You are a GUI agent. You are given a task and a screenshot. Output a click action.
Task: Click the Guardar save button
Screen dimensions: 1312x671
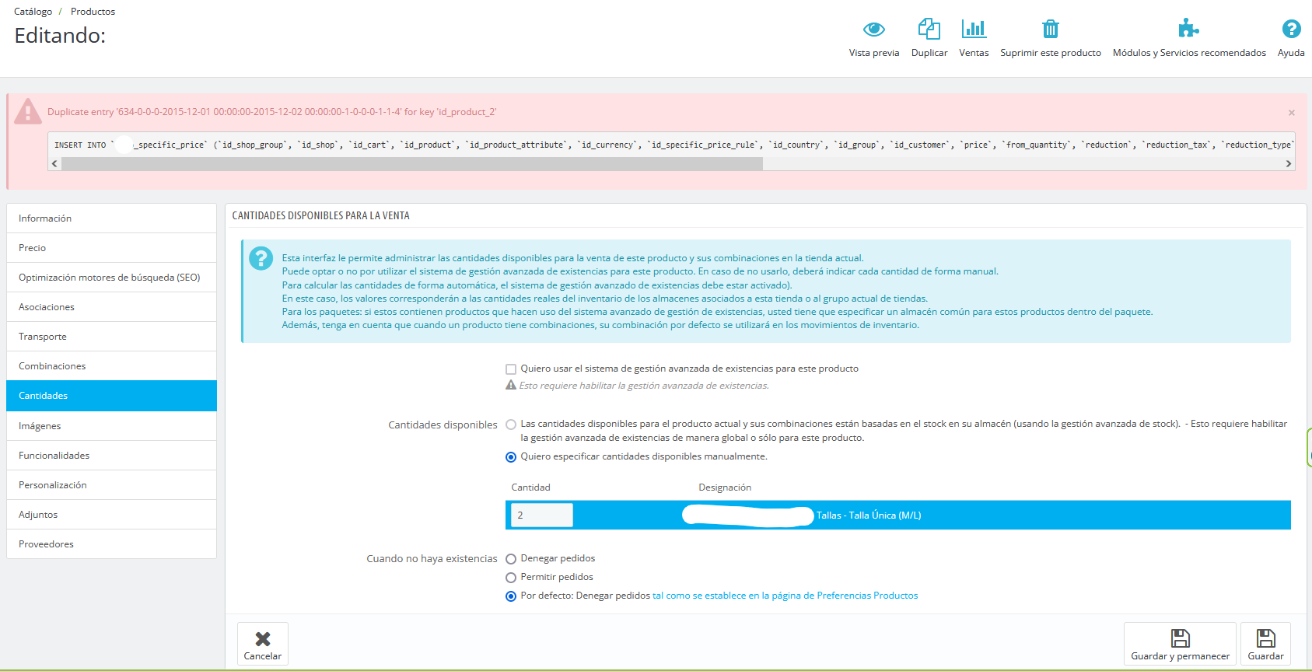[1265, 644]
